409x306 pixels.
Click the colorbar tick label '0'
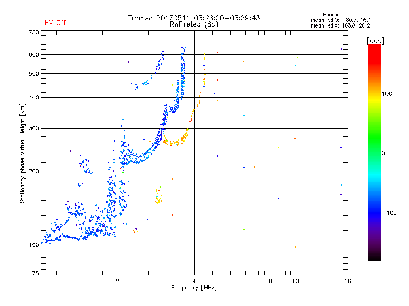coord(383,154)
